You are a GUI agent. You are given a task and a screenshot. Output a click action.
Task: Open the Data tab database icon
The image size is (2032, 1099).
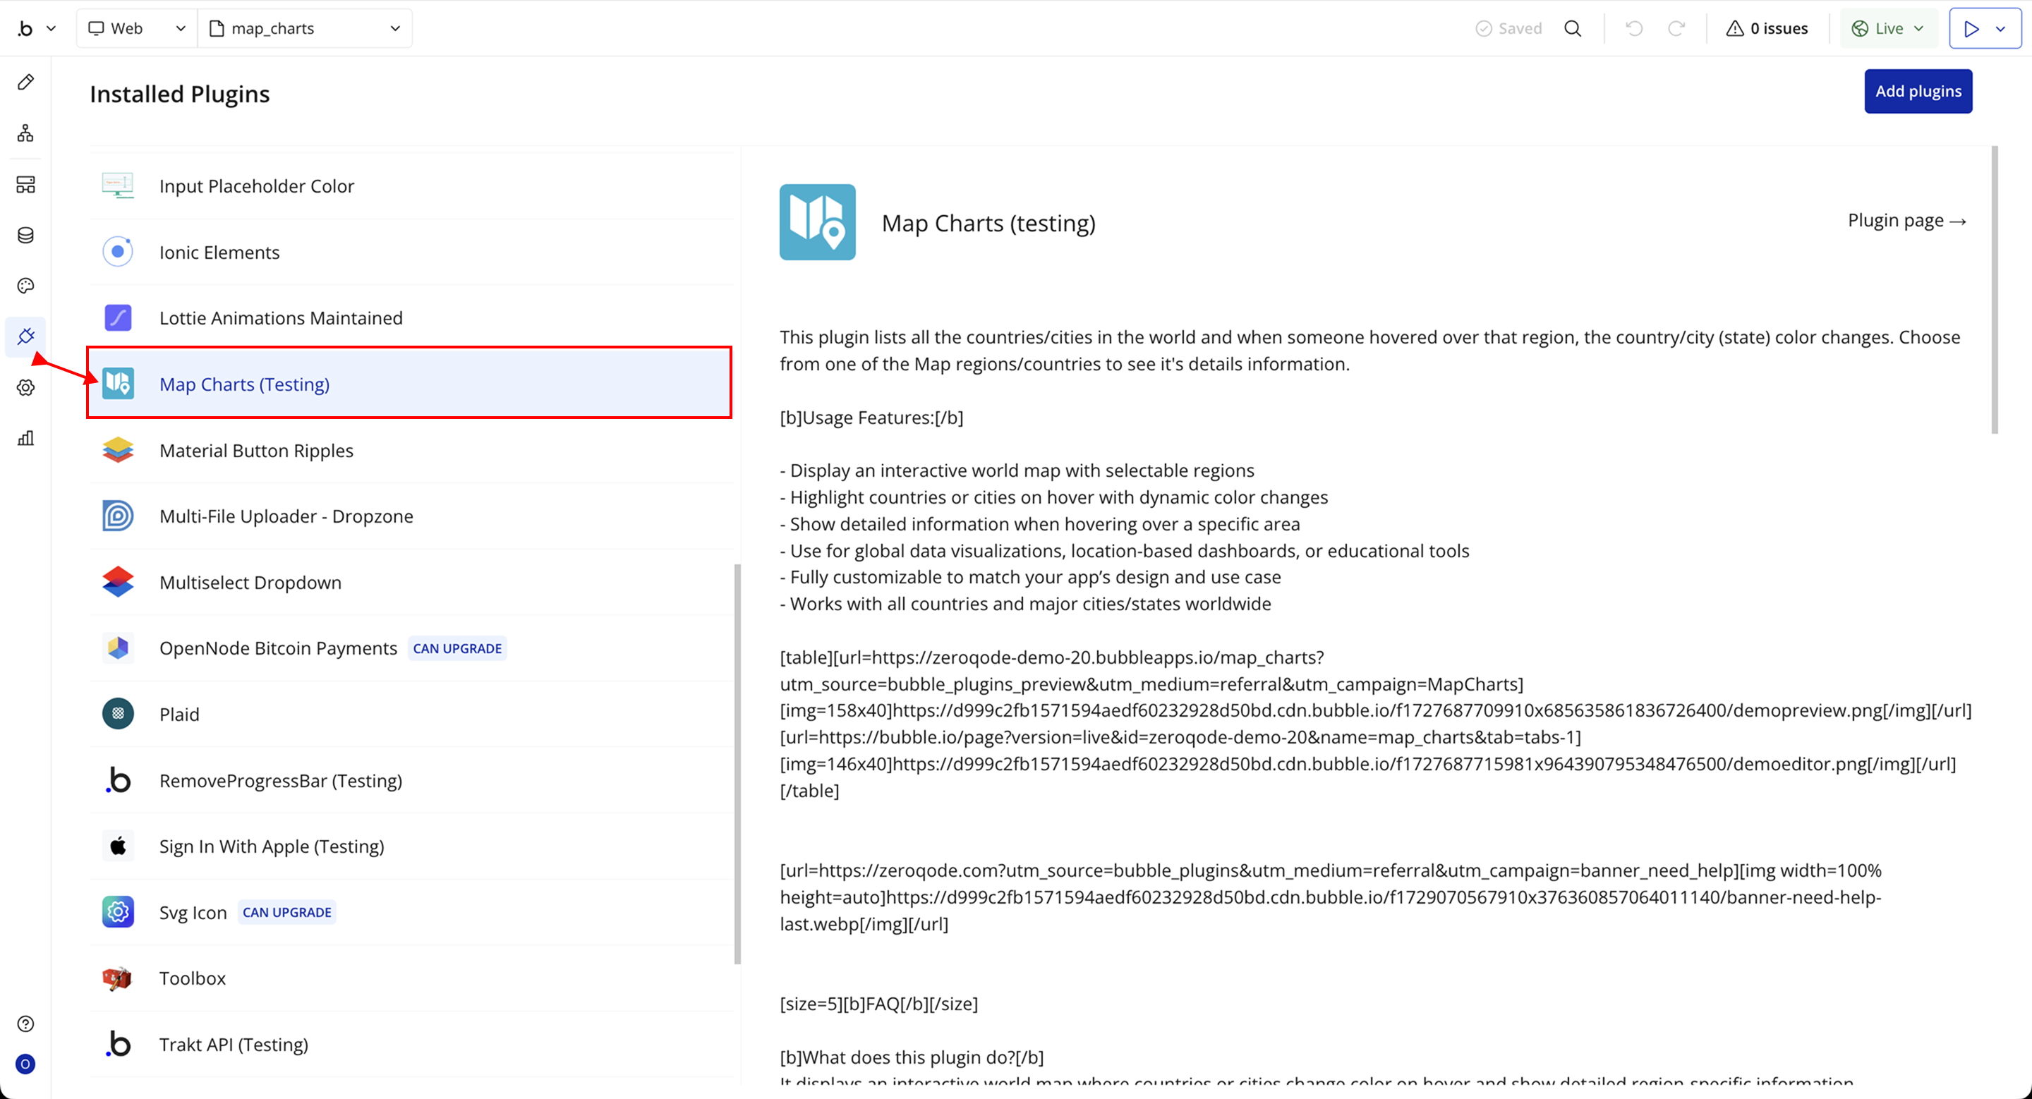[25, 235]
